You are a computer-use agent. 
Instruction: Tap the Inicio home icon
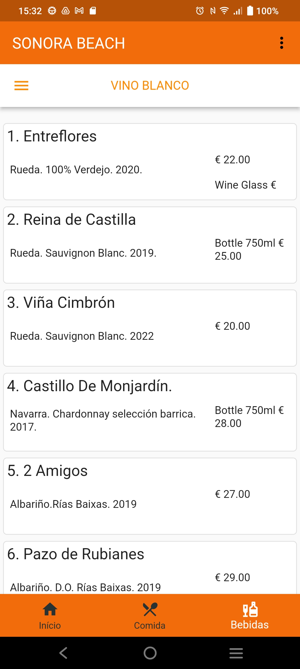(x=50, y=610)
